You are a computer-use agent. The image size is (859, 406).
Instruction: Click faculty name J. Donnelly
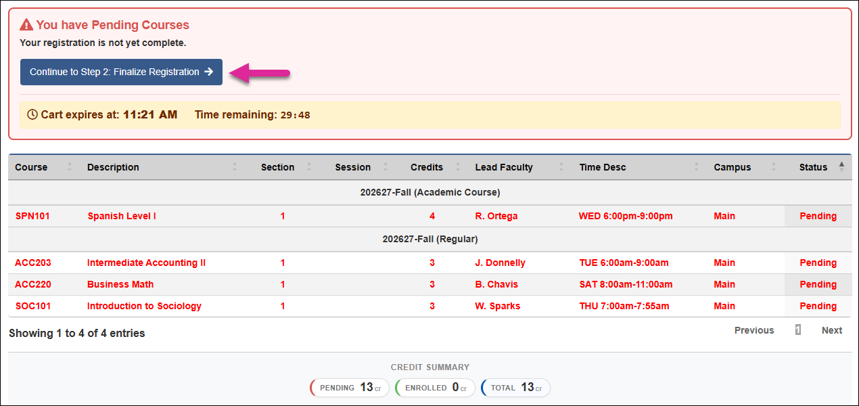point(501,263)
